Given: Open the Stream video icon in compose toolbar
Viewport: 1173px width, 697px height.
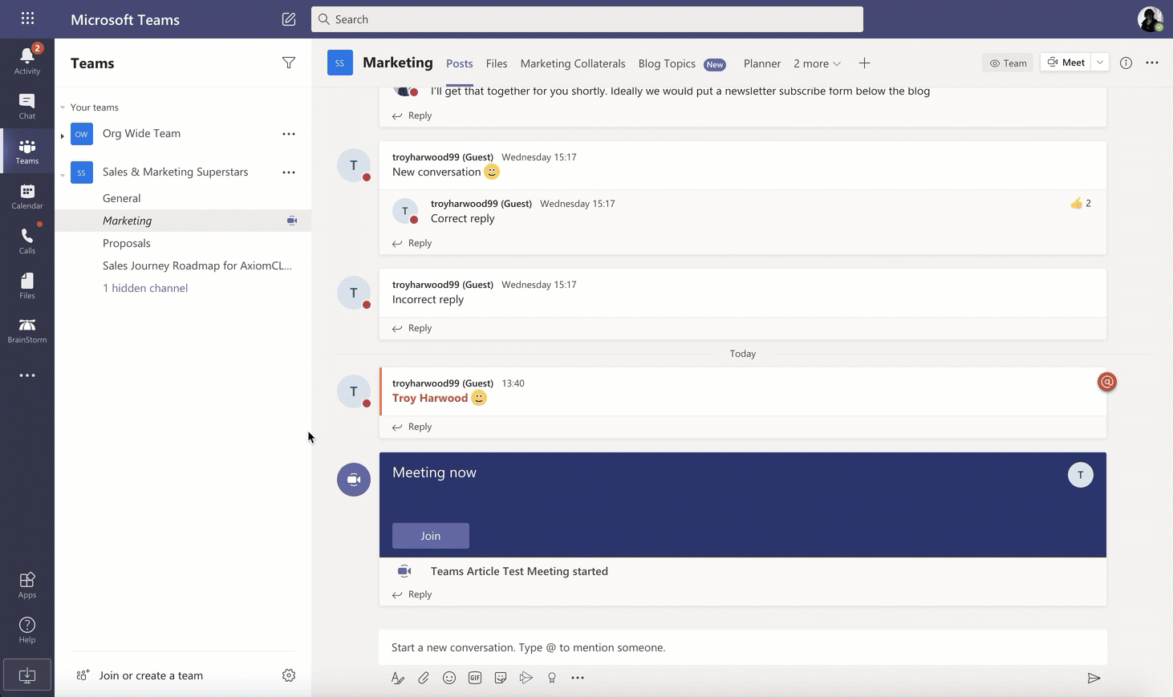Looking at the screenshot, I should [526, 678].
